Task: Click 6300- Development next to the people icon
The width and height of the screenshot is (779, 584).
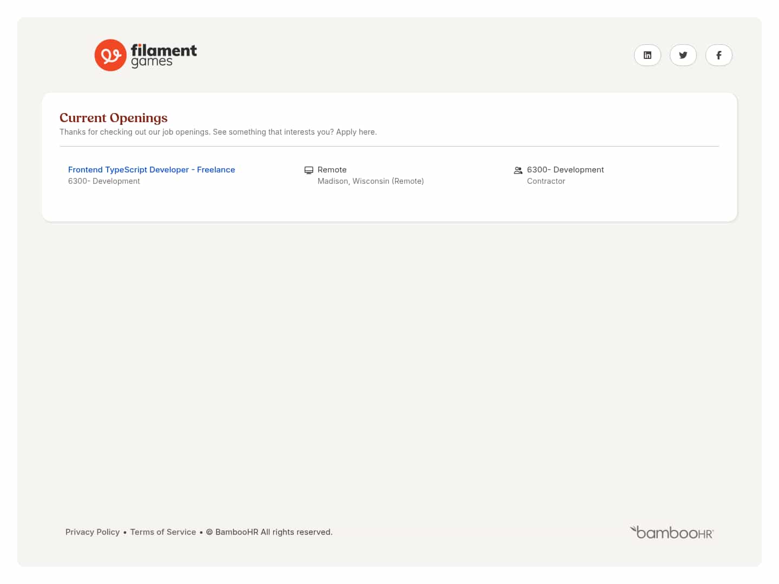Action: tap(565, 170)
